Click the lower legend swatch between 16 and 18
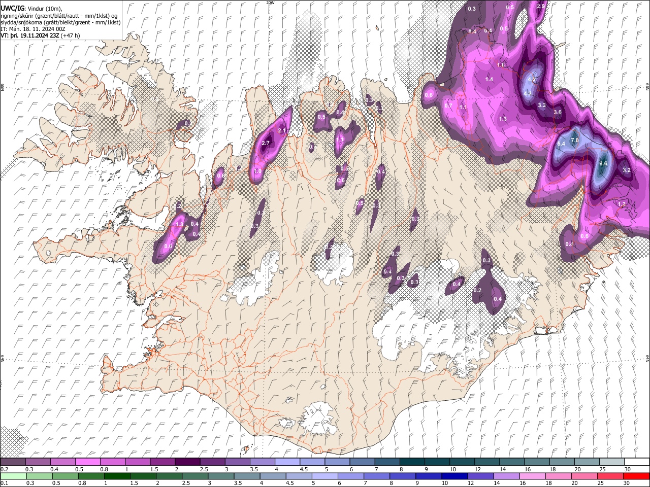Screen dimensions: 650x487 [532, 476]
